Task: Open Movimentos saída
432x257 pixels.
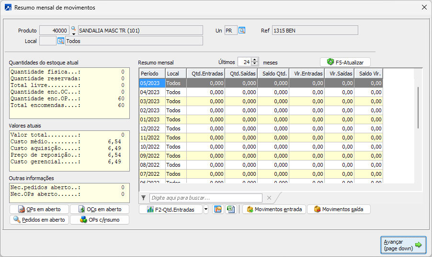Action: [x=338, y=209]
